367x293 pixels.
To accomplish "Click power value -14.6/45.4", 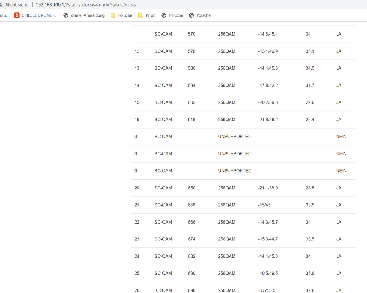I will [268, 34].
